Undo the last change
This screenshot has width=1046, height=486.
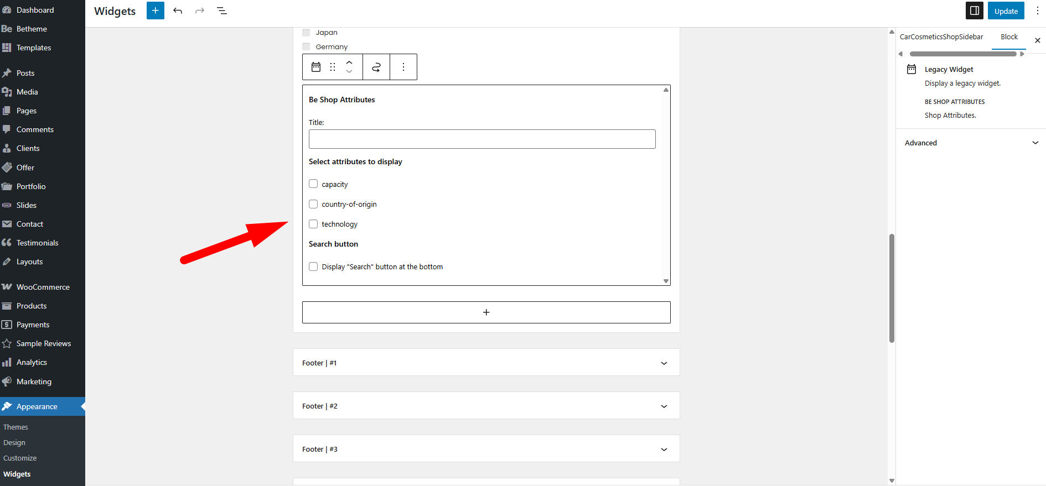pos(178,11)
